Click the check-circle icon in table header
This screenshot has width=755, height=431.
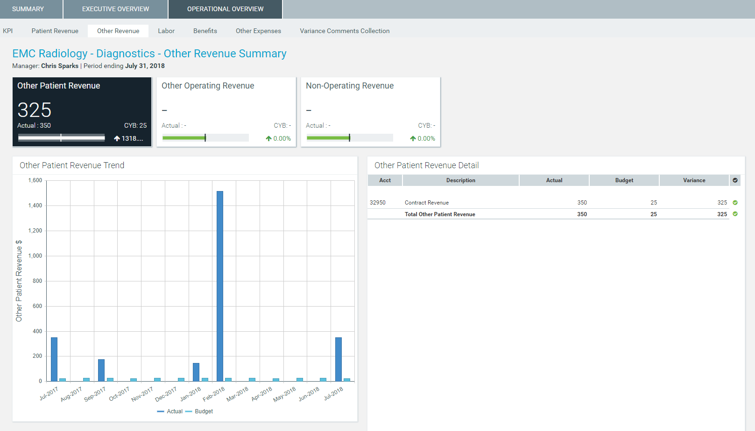click(735, 180)
